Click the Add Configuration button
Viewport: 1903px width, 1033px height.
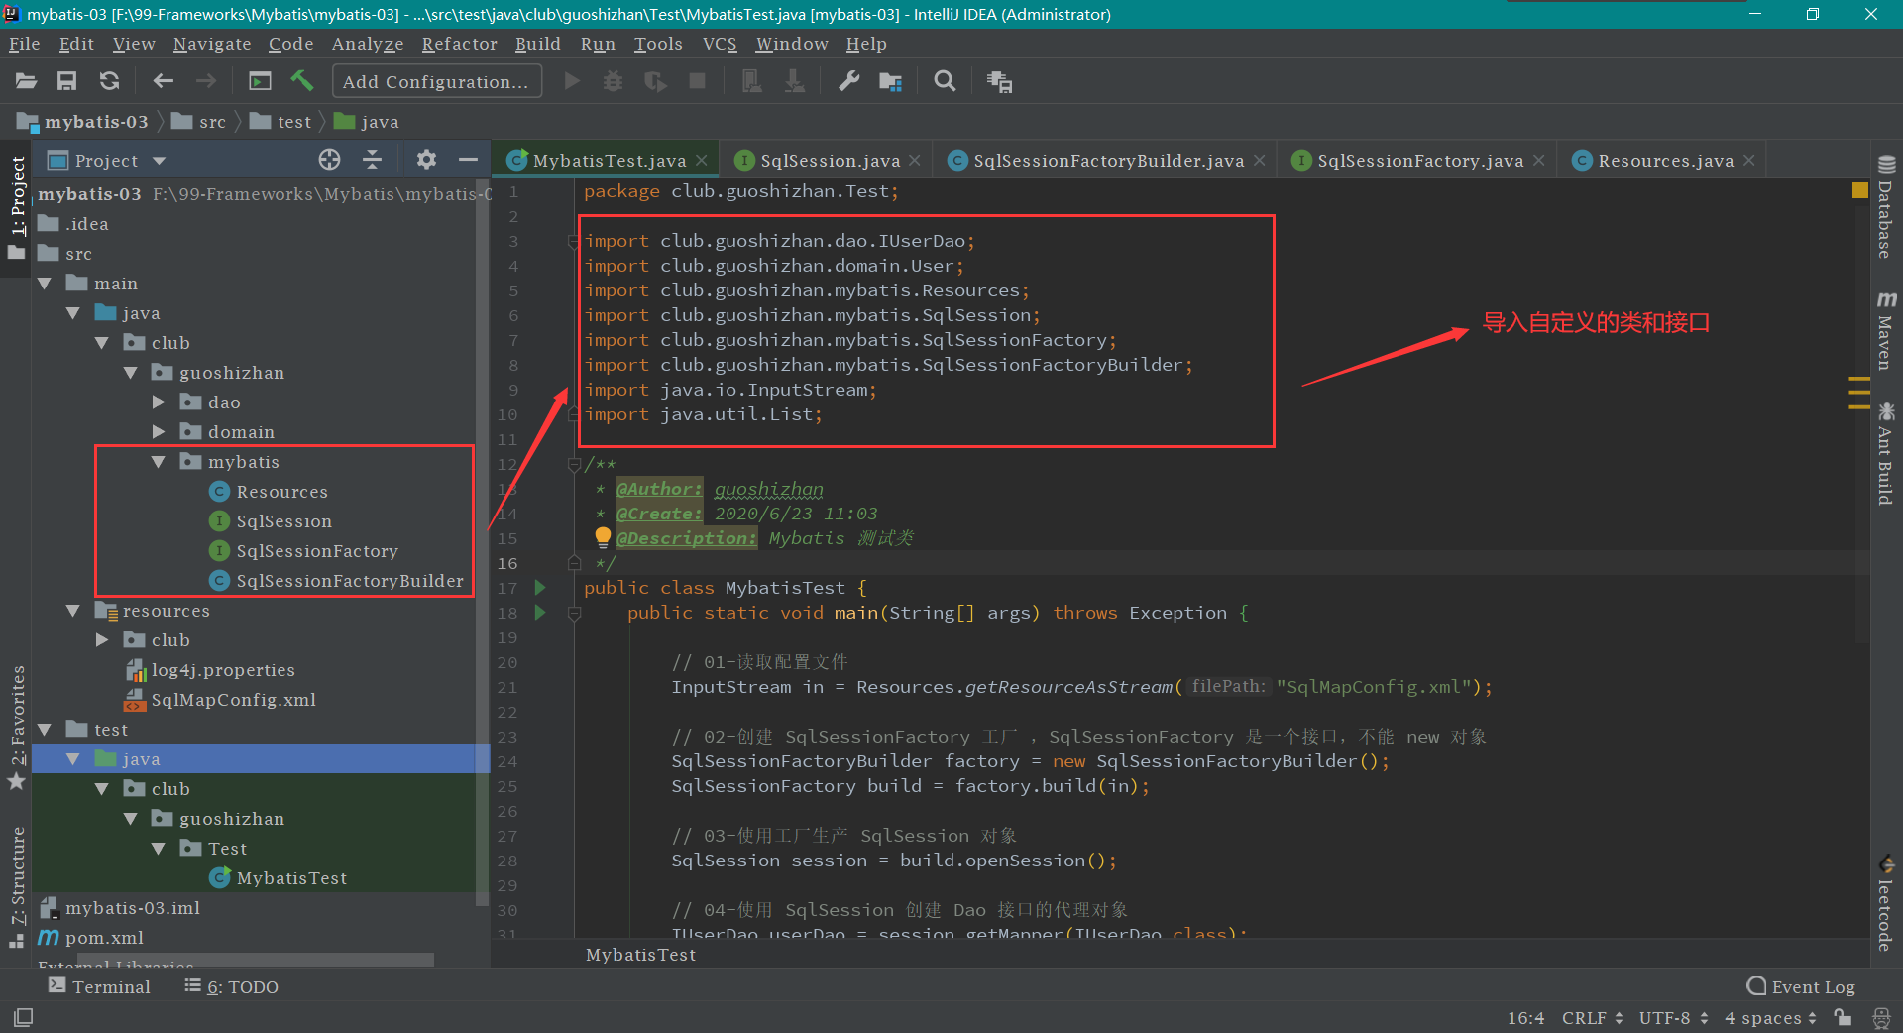tap(436, 81)
